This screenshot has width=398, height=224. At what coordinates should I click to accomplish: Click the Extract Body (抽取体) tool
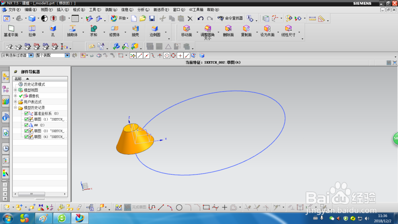coord(72,31)
